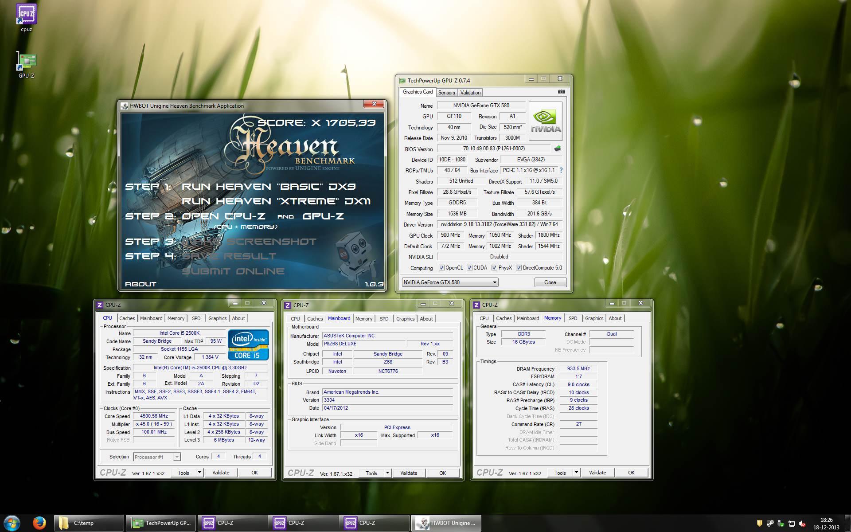Click the GPU Clock 900 MHz field
The image size is (851, 532).
pos(450,235)
